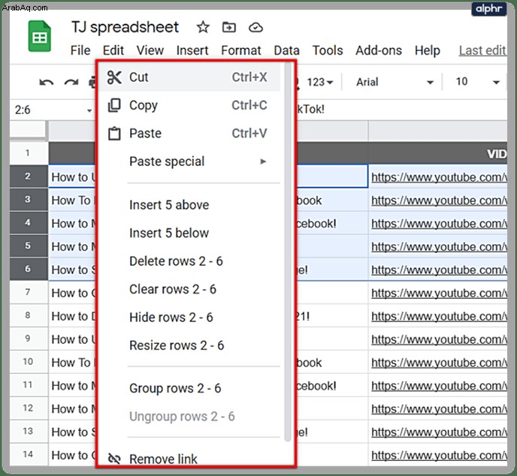Open the File menu
The image size is (517, 476).
(80, 50)
